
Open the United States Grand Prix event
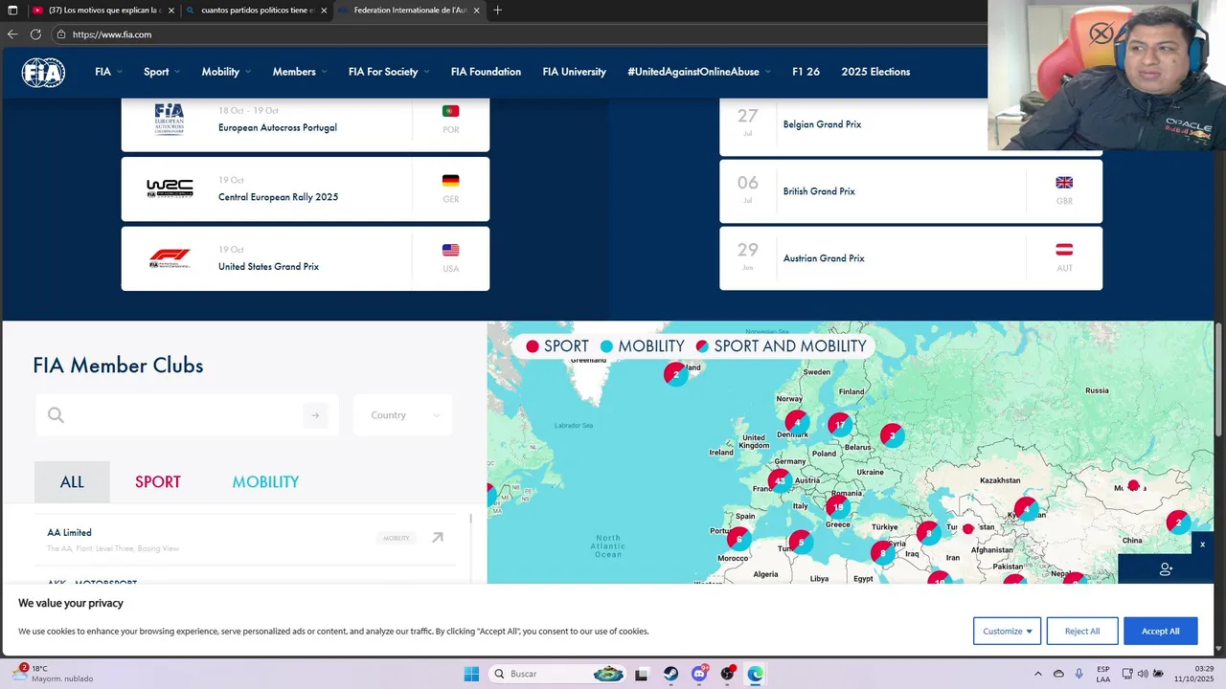305,258
